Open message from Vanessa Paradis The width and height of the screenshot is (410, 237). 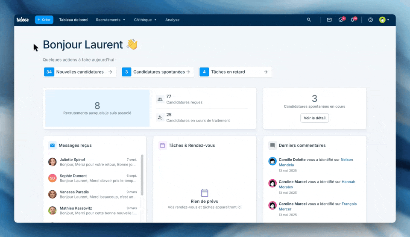pos(93,194)
